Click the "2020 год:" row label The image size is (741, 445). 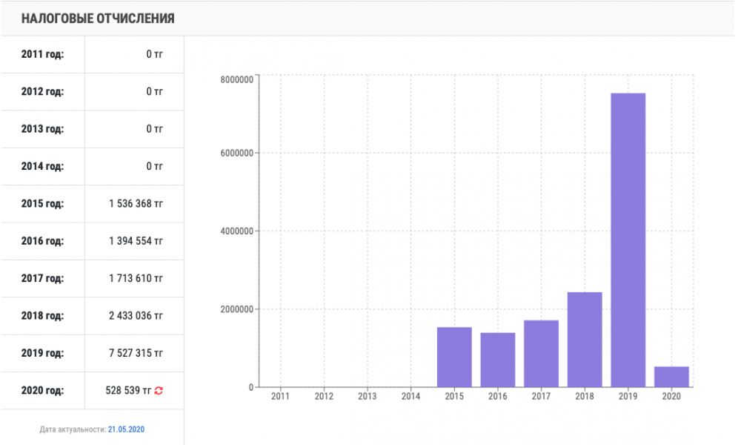(x=42, y=391)
